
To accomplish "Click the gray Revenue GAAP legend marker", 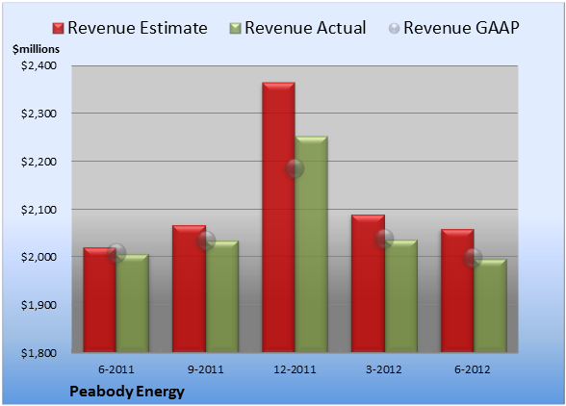I will click(394, 29).
